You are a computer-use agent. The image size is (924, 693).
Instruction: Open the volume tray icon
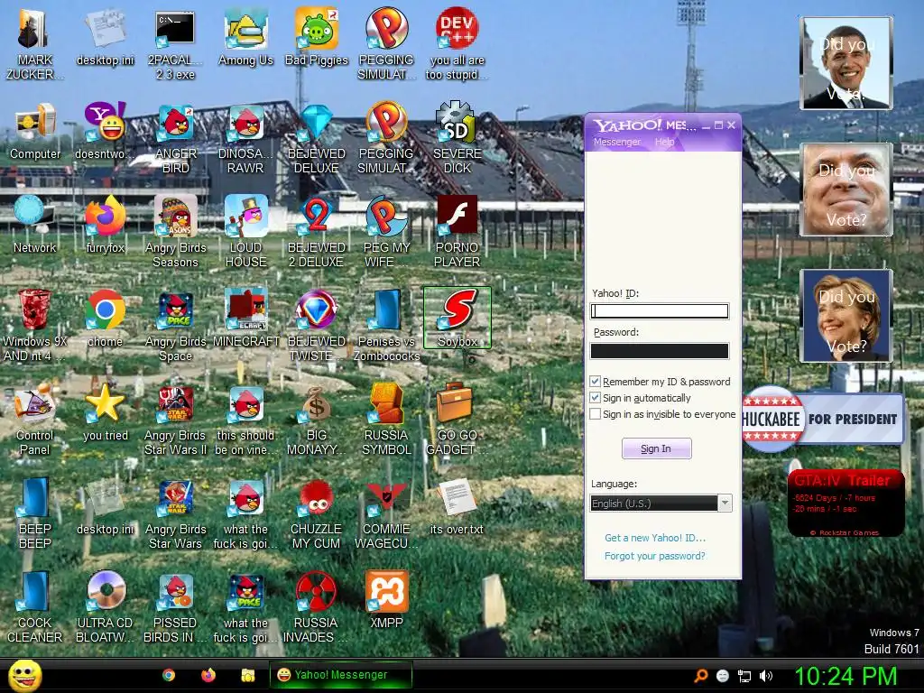point(767,676)
